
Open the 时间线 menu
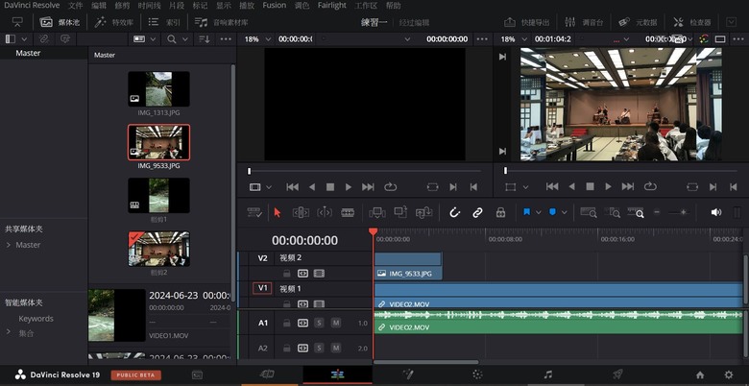pyautogui.click(x=149, y=6)
